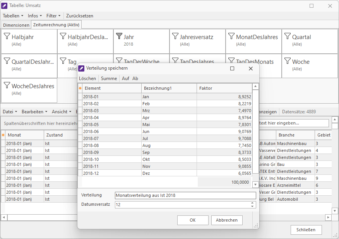Increase Datumsversatz with the up arrow
The height and width of the screenshot is (239, 339).
click(x=252, y=203)
